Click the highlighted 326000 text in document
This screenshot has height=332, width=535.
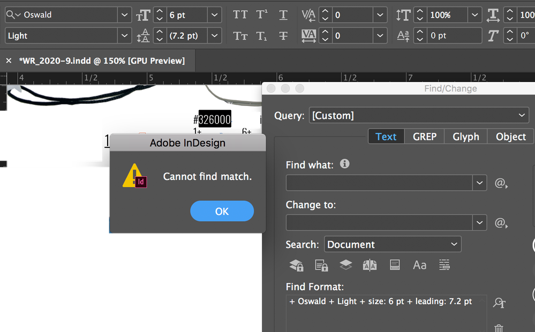[x=215, y=119]
